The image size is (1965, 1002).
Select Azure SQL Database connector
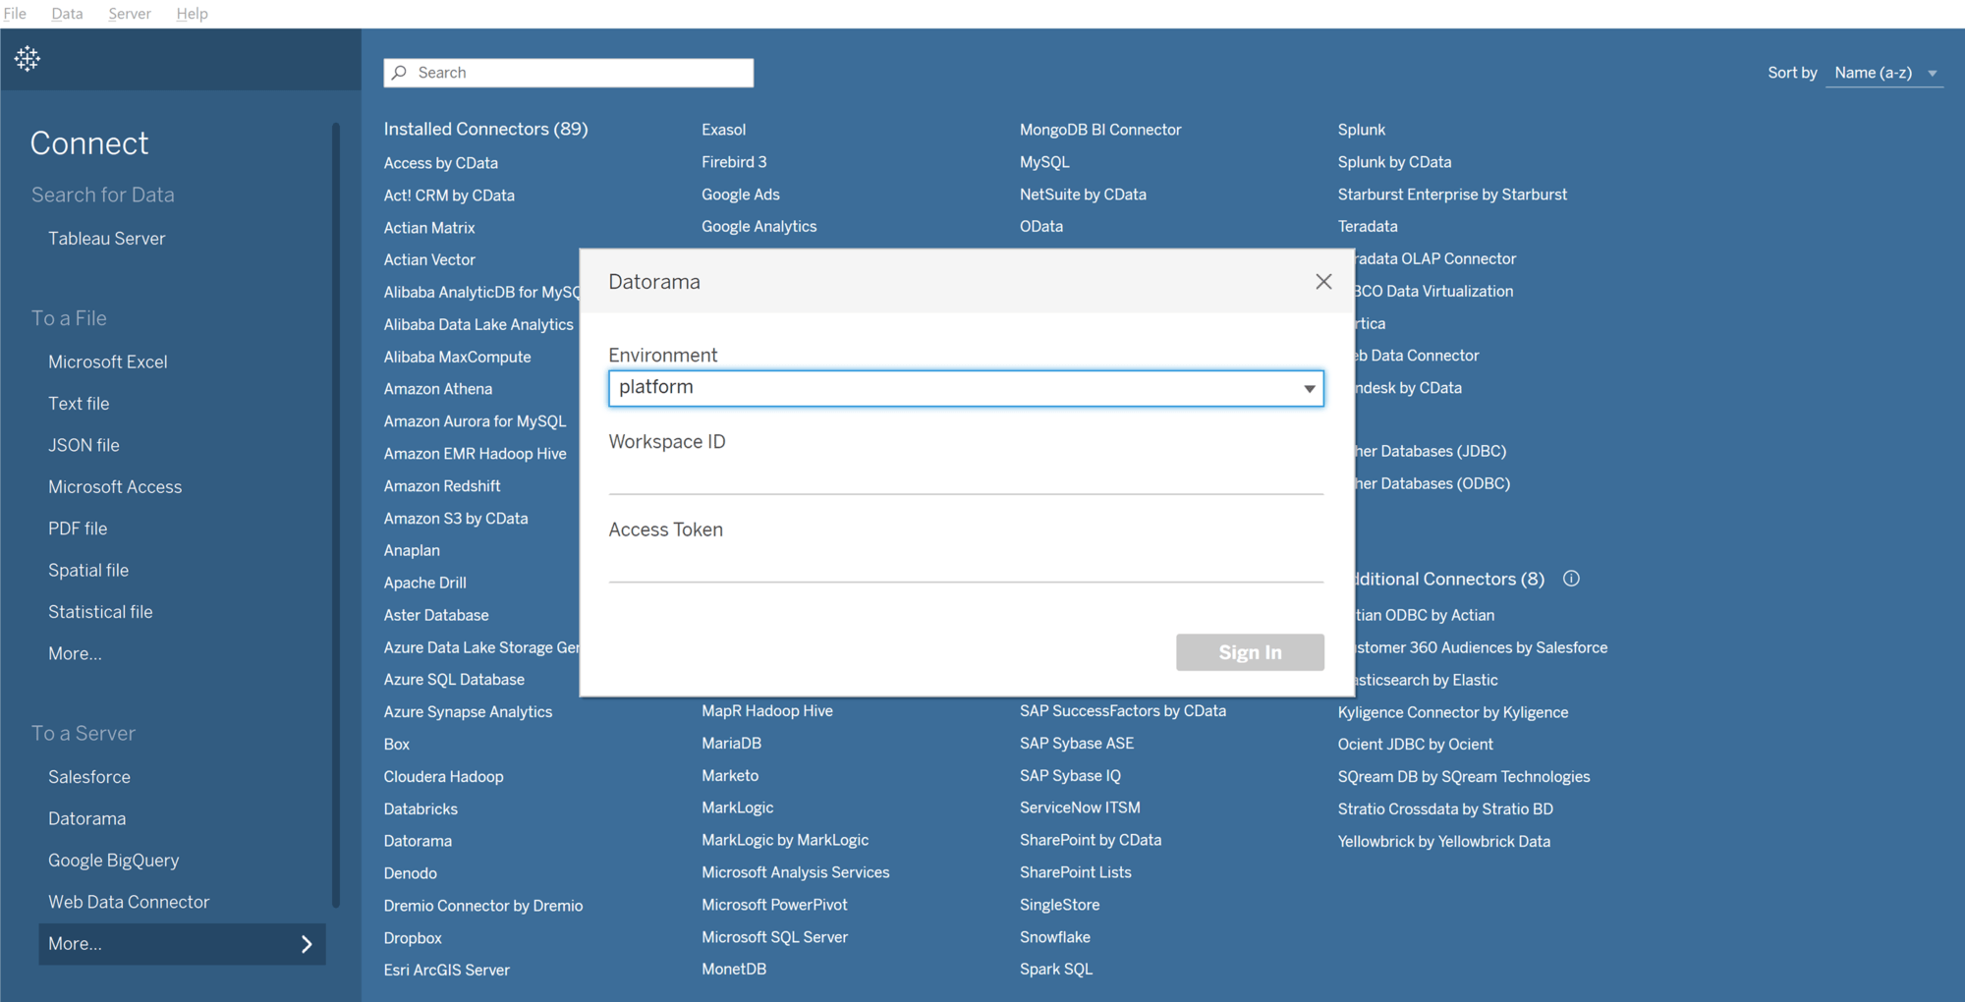454,680
